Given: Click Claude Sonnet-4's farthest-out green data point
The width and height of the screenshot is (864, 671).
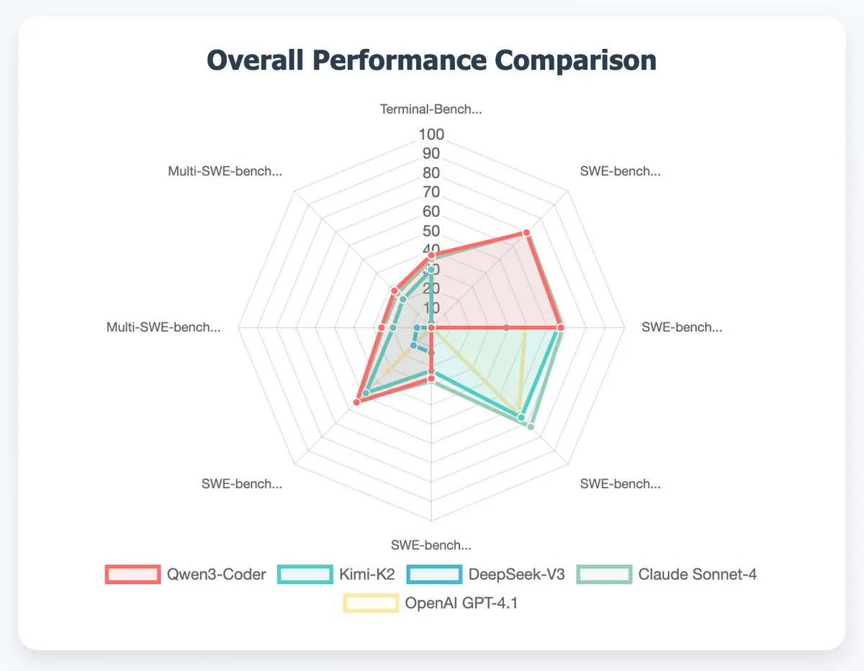Looking at the screenshot, I should (531, 427).
